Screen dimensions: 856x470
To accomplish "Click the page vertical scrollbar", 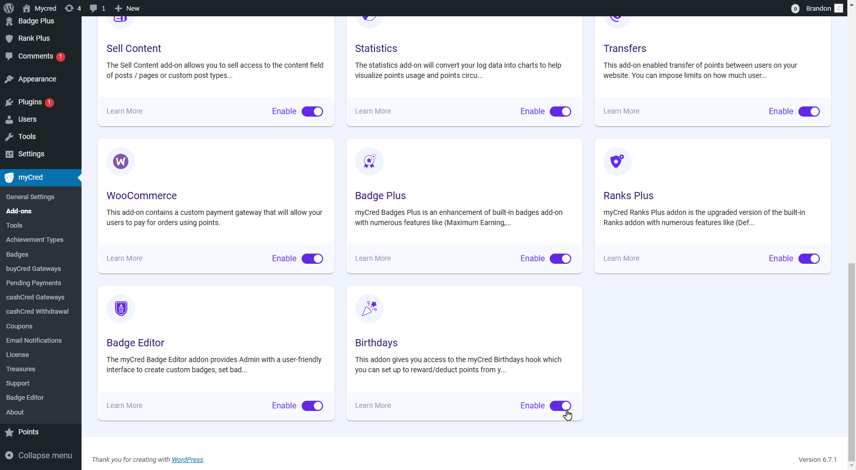I will 851,356.
